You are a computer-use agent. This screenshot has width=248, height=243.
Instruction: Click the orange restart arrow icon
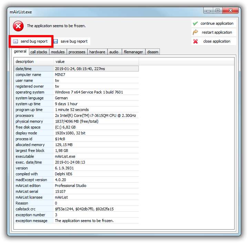[x=195, y=32]
